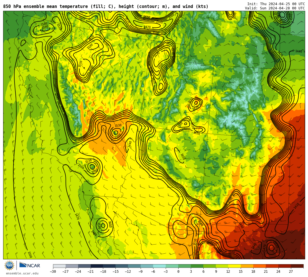Viewport: 308px width, 277px height.
Task: Click the −30 colorbar tick label
Action: [x=53, y=272]
